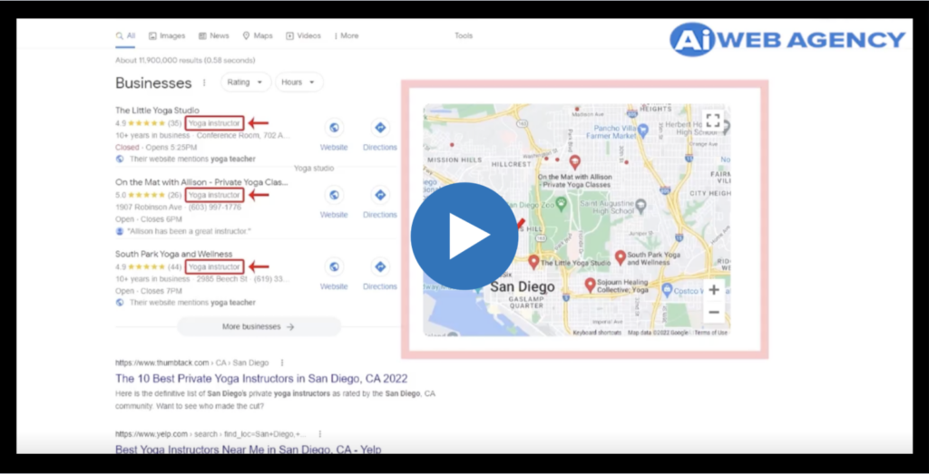Get Directions to South Park Yoga and Wellness

[380, 267]
